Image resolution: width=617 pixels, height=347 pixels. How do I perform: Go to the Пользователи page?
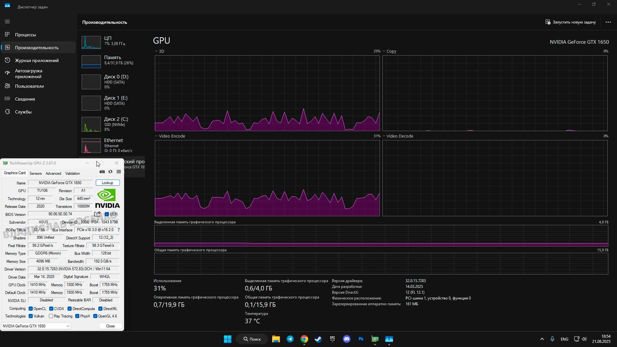point(38,86)
